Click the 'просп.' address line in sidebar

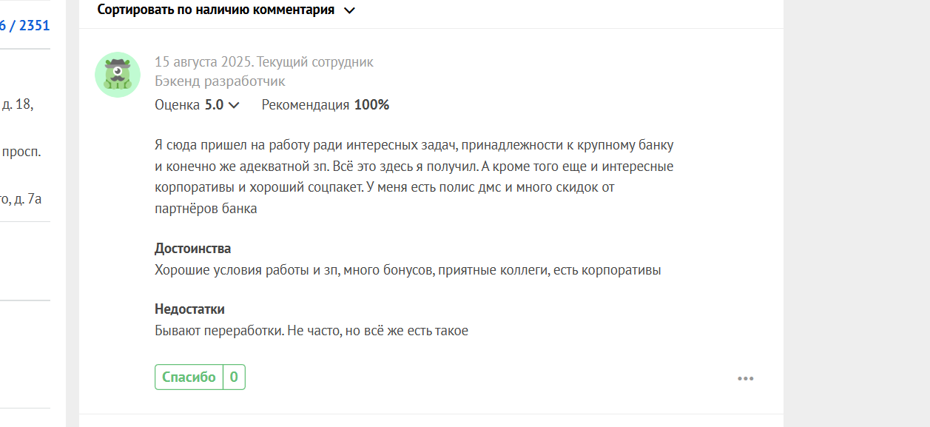click(21, 152)
